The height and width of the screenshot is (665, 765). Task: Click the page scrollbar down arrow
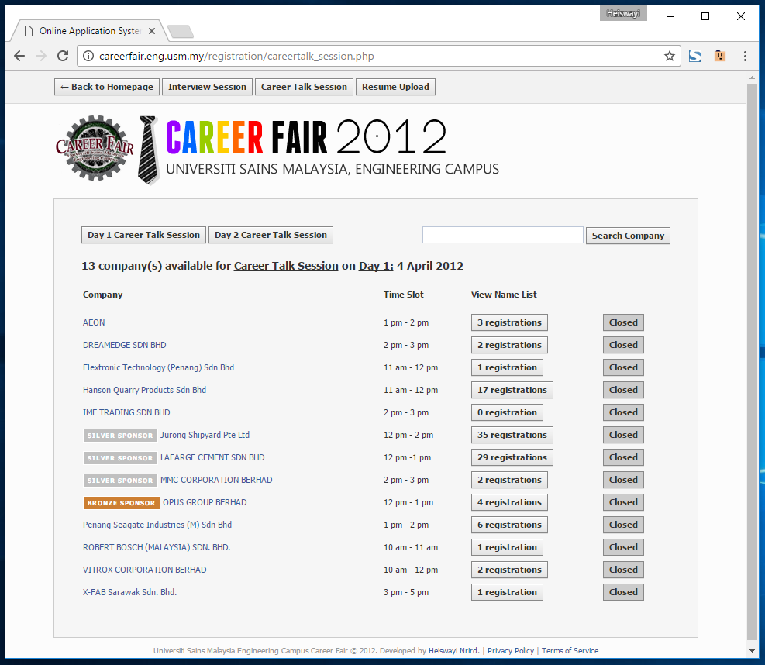click(x=752, y=651)
